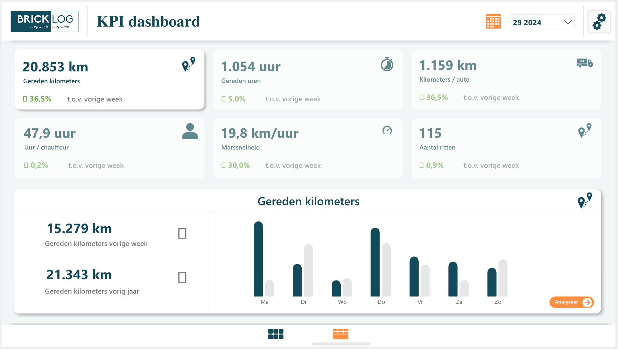Click the grey Do bar in chart
Image resolution: width=618 pixels, height=349 pixels.
pyautogui.click(x=386, y=270)
